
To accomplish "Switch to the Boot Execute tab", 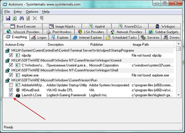I will [x=23, y=27].
